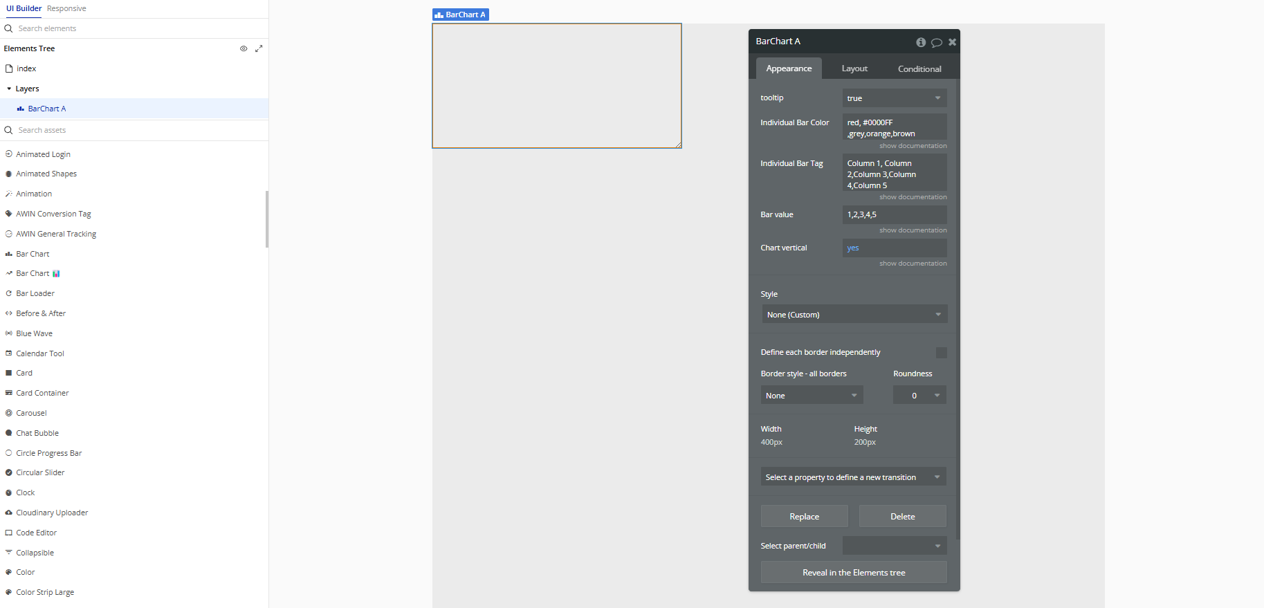The image size is (1264, 608).
Task: Open show documentation under Bar value
Action: click(913, 230)
